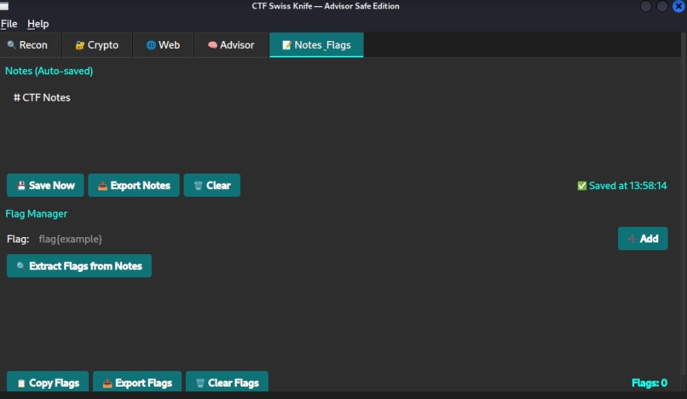
Task: Switch to the Advisor tab
Action: click(x=231, y=44)
